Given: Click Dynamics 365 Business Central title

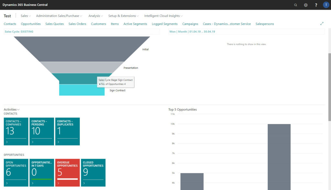Looking at the screenshot, I should [x=25, y=5].
